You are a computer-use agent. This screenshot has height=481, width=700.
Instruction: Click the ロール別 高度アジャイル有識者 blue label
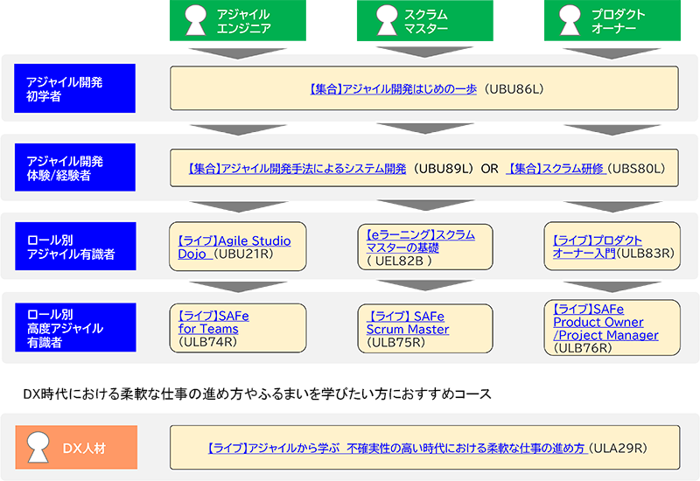[75, 327]
